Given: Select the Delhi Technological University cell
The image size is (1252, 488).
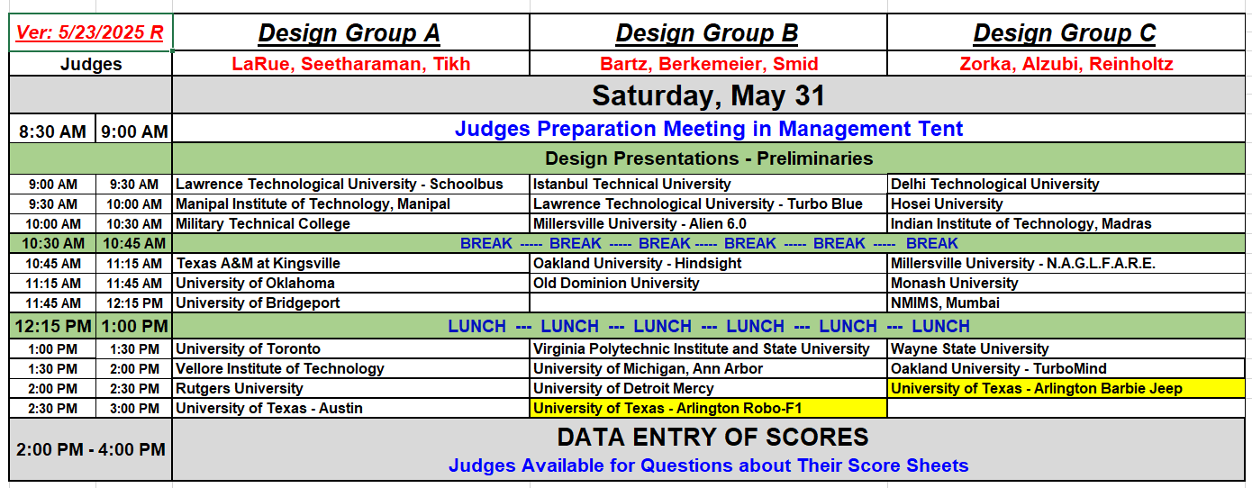Looking at the screenshot, I should 1066,184.
